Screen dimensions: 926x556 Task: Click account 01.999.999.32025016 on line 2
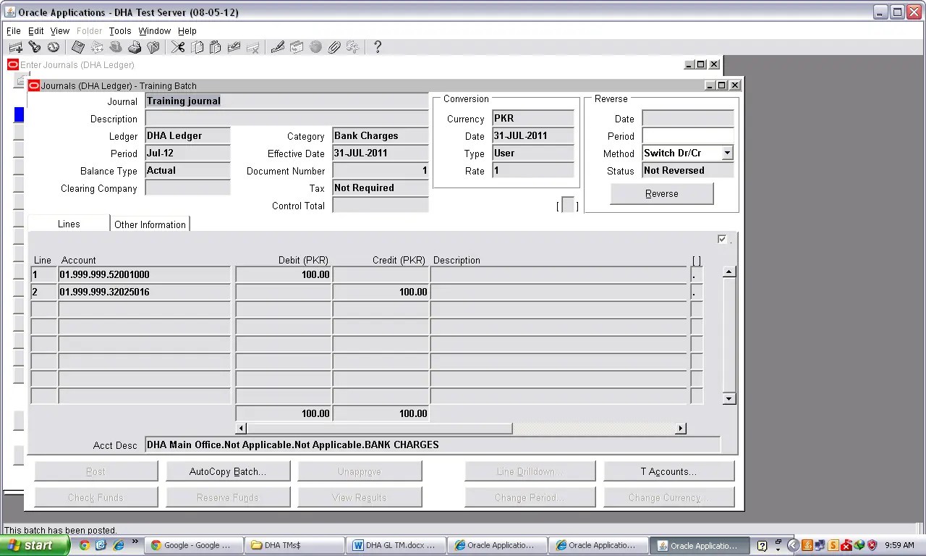tap(145, 292)
